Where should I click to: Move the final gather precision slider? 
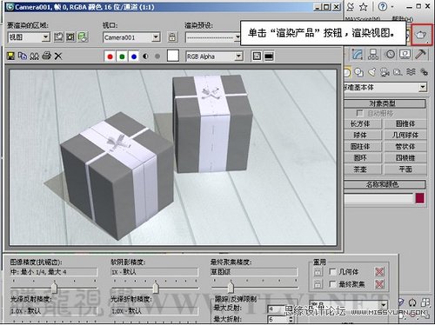pos(231,288)
